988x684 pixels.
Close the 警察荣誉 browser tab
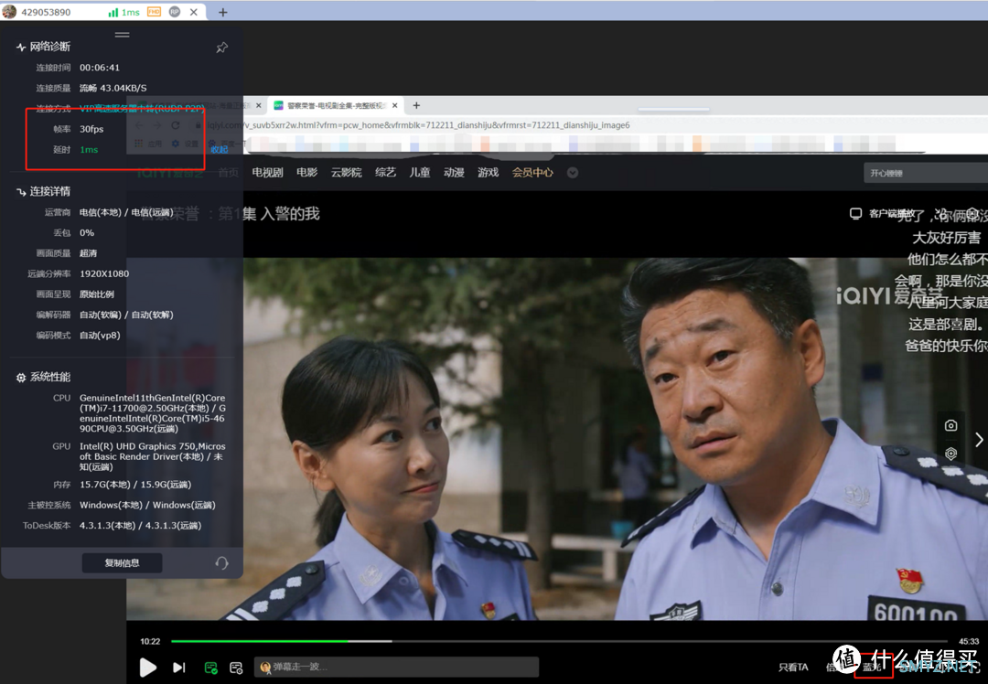click(x=395, y=105)
